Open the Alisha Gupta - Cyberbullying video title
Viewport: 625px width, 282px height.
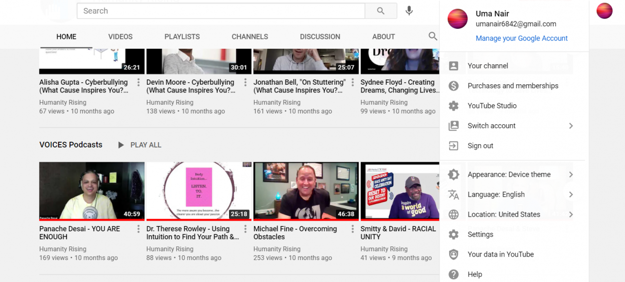point(83,86)
